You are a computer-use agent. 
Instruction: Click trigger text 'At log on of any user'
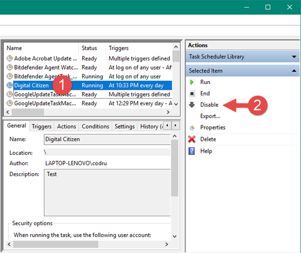pyautogui.click(x=135, y=77)
